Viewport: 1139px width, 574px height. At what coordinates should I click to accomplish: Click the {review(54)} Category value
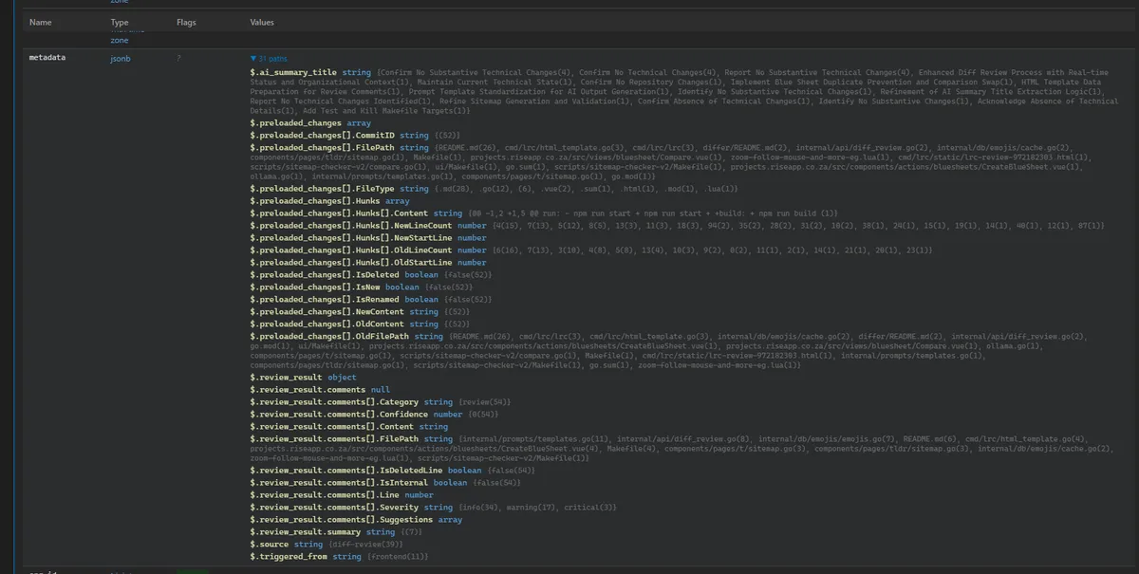(x=484, y=402)
